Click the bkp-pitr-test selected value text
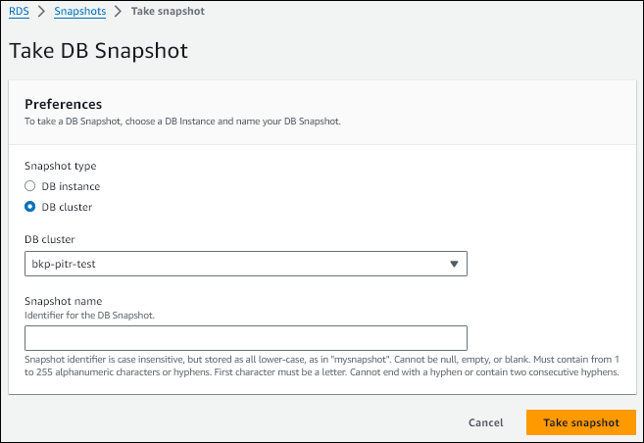Image resolution: width=644 pixels, height=443 pixels. [x=64, y=264]
